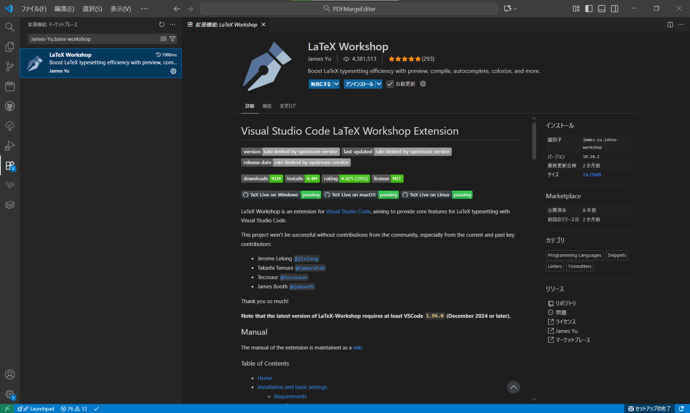Screen dimensions: 690x413
Task: Follow the リポジトリ resource link
Action: click(x=566, y=303)
